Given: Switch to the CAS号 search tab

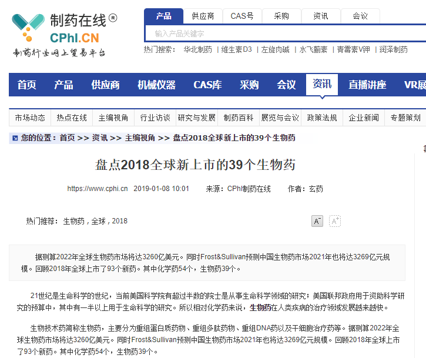Looking at the screenshot, I should [x=242, y=16].
